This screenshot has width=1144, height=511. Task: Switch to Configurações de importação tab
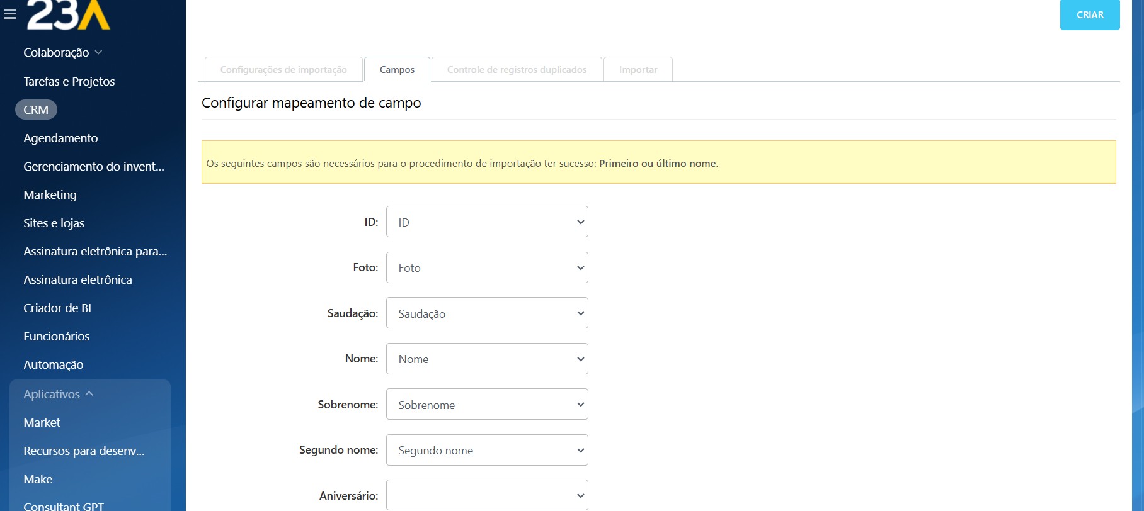coord(283,70)
